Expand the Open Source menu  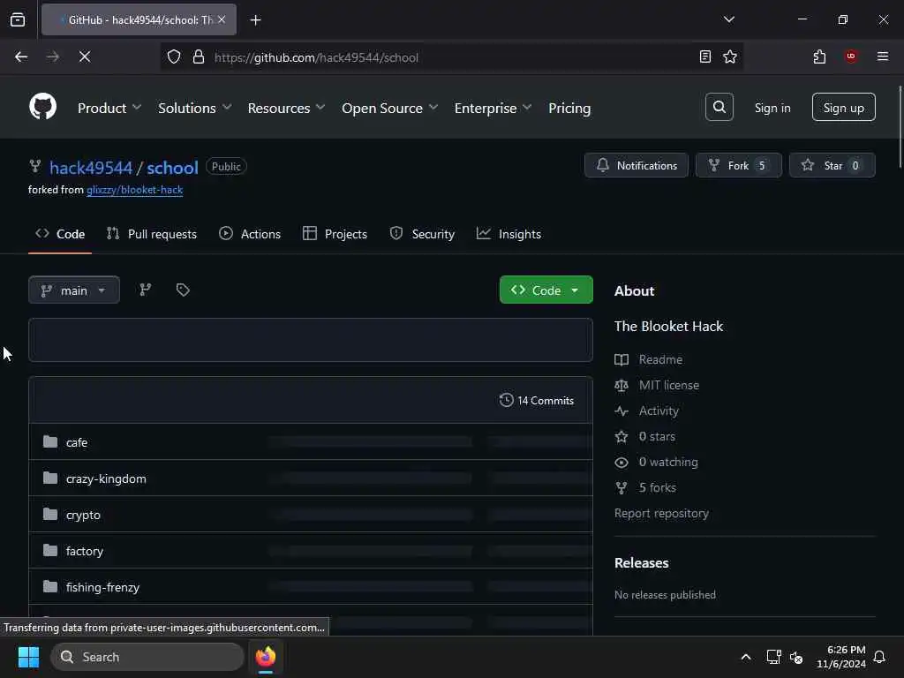pos(389,108)
